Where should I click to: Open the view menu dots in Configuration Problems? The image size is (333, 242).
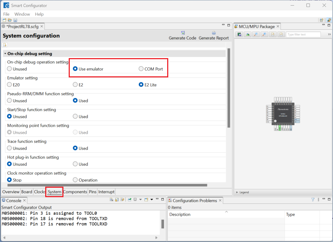(x=318, y=200)
